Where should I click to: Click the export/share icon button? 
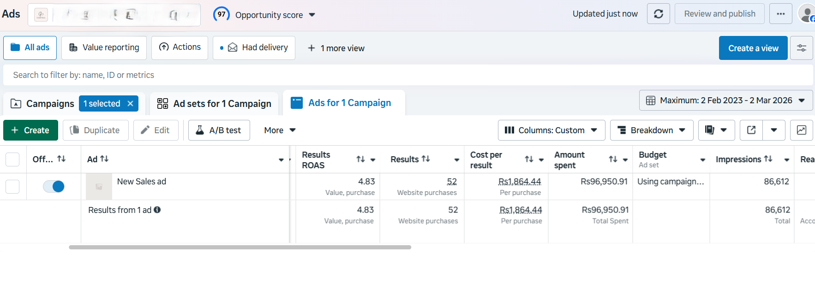click(751, 130)
